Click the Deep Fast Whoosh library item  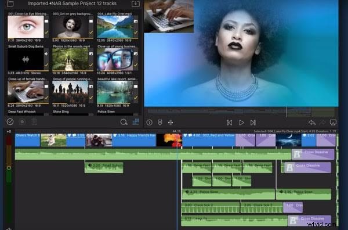point(22,112)
